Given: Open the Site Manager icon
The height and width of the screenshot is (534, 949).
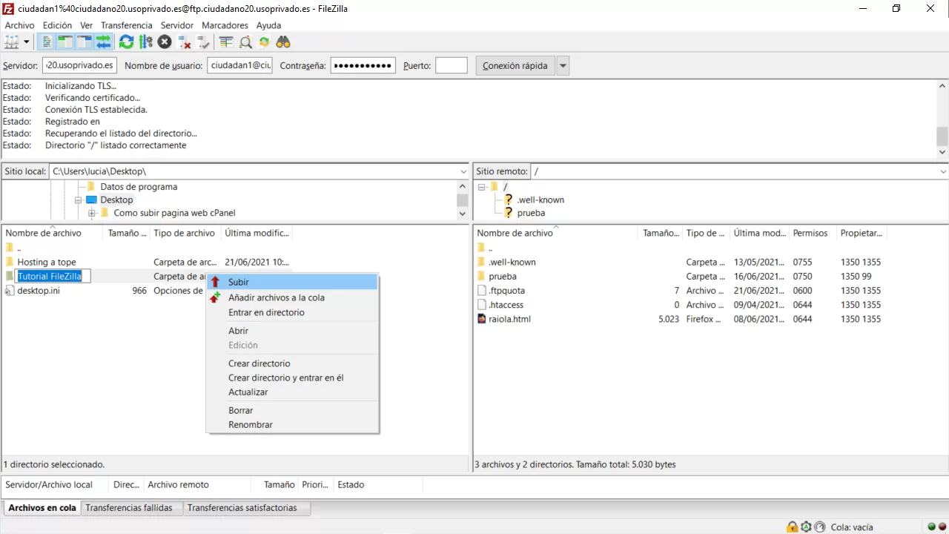Looking at the screenshot, I should pyautogui.click(x=11, y=42).
